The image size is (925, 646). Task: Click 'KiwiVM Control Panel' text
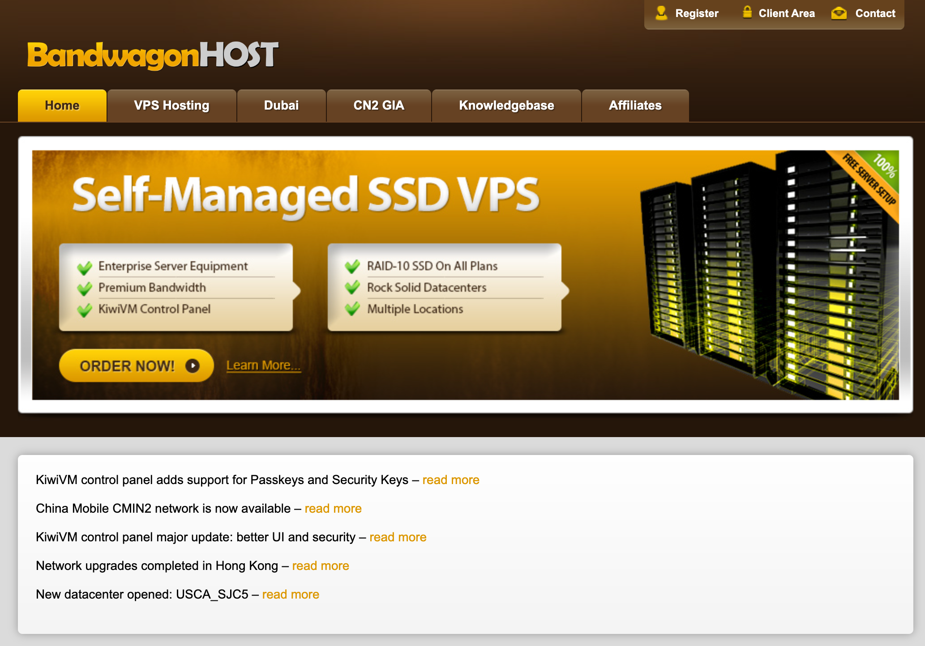[x=154, y=309]
